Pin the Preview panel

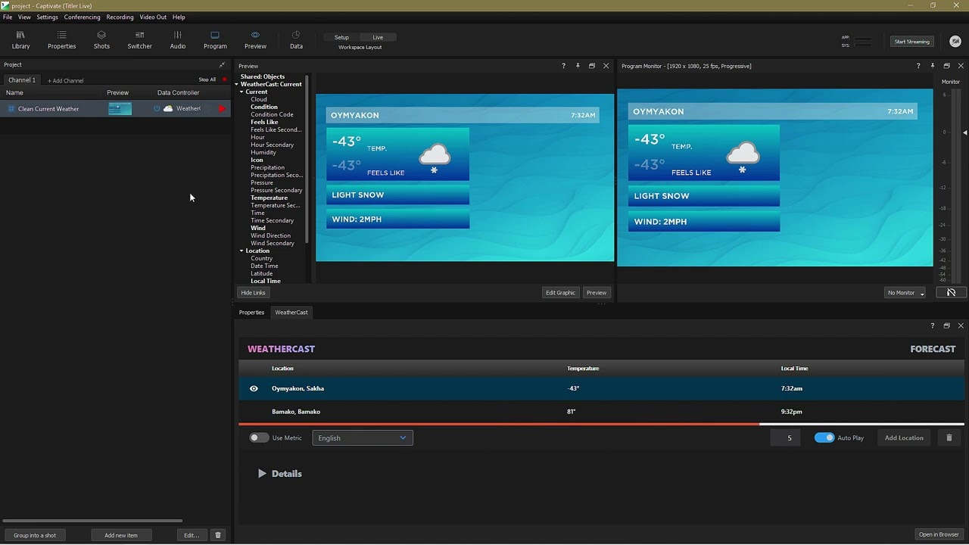click(x=578, y=66)
